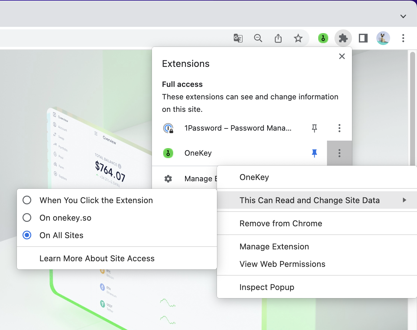
Task: Close the Extensions popup
Action: (342, 56)
